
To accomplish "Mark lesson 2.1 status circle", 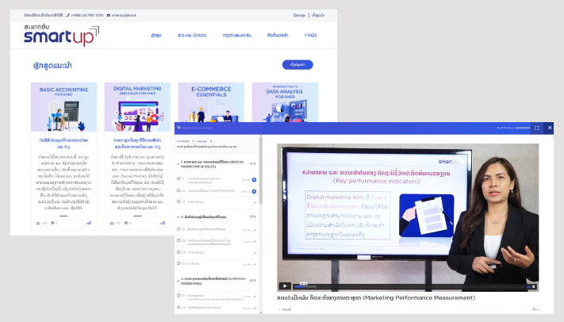I will [179, 228].
